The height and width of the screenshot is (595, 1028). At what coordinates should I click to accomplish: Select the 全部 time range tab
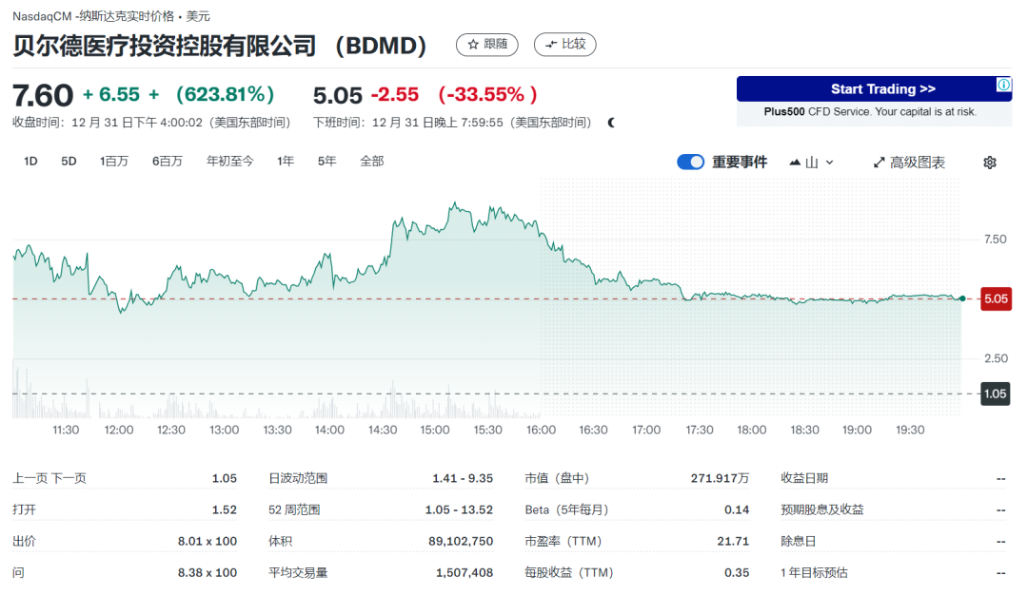pyautogui.click(x=372, y=161)
